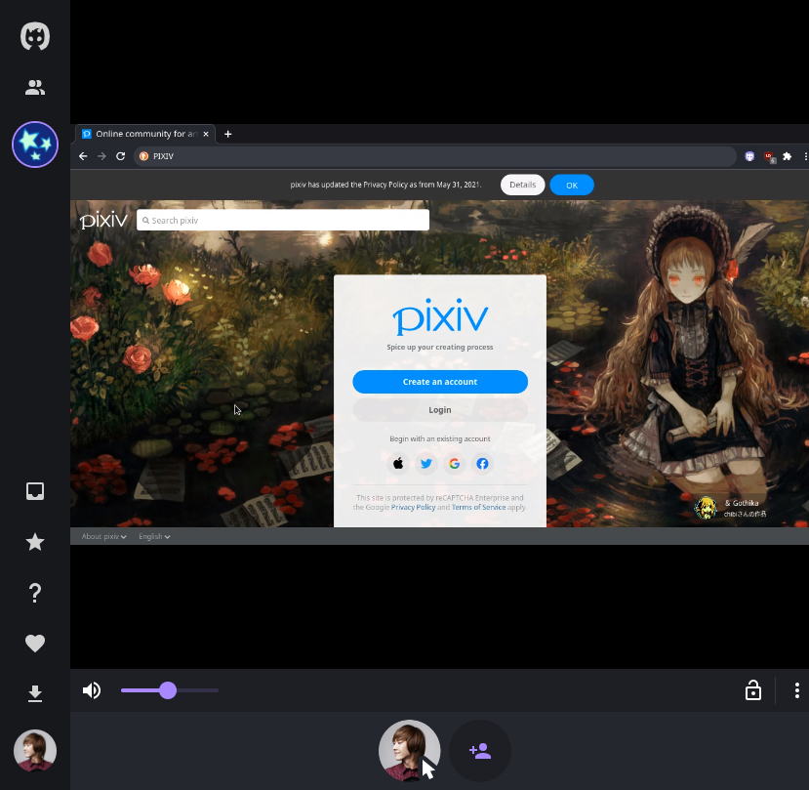
Task: Invite a friend with add-person button
Action: [x=480, y=751]
